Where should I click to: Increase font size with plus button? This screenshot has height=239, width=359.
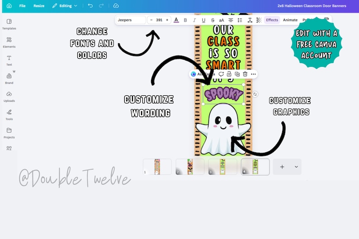pos(167,20)
